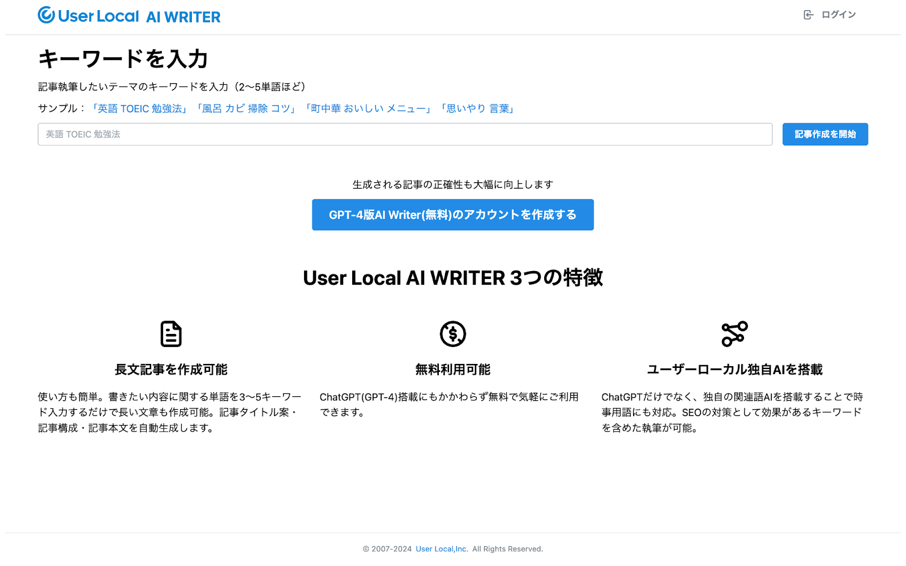Image resolution: width=906 pixels, height=566 pixels.
Task: Click the network nodes icon above ユーザーローカル独自AIを搭載
Action: click(x=734, y=334)
